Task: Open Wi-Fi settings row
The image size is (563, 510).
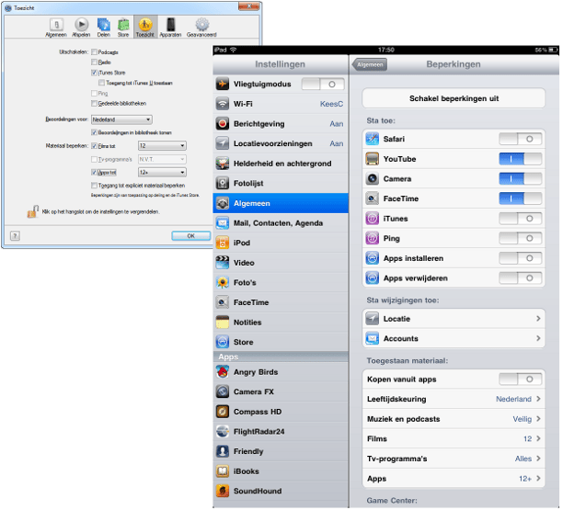Action: (281, 104)
